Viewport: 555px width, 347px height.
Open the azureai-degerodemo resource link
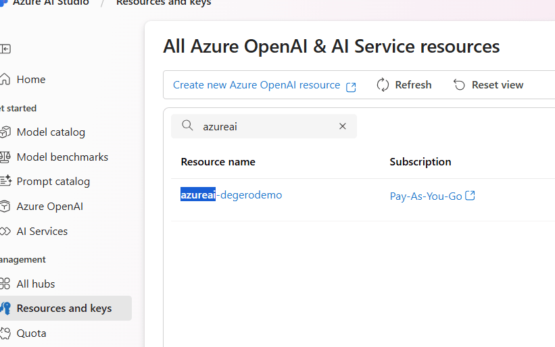tap(231, 194)
